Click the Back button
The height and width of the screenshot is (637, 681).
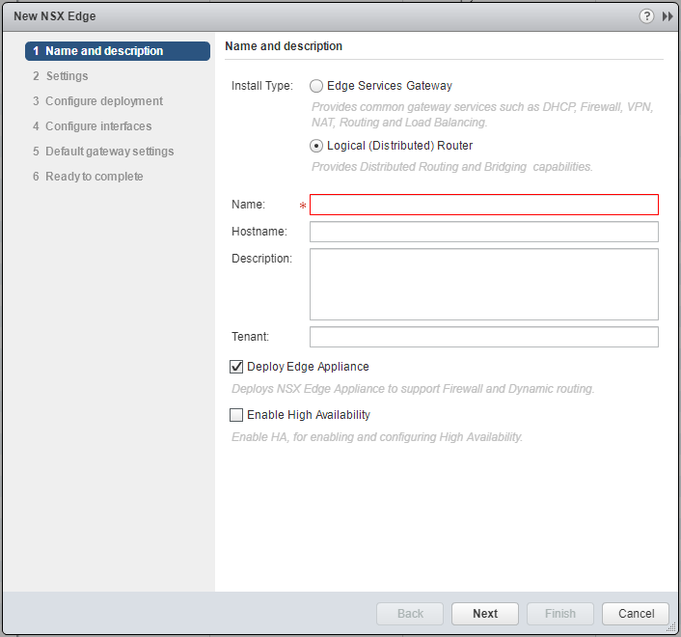(x=410, y=614)
